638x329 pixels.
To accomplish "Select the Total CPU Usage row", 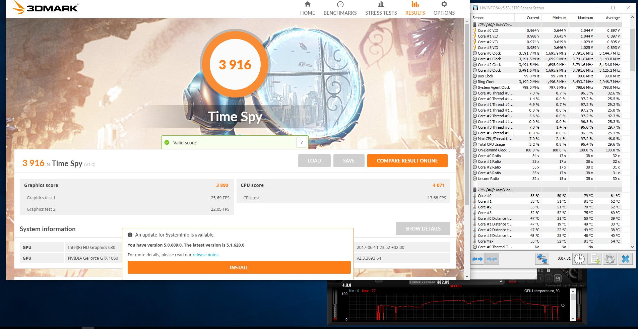I will click(547, 144).
